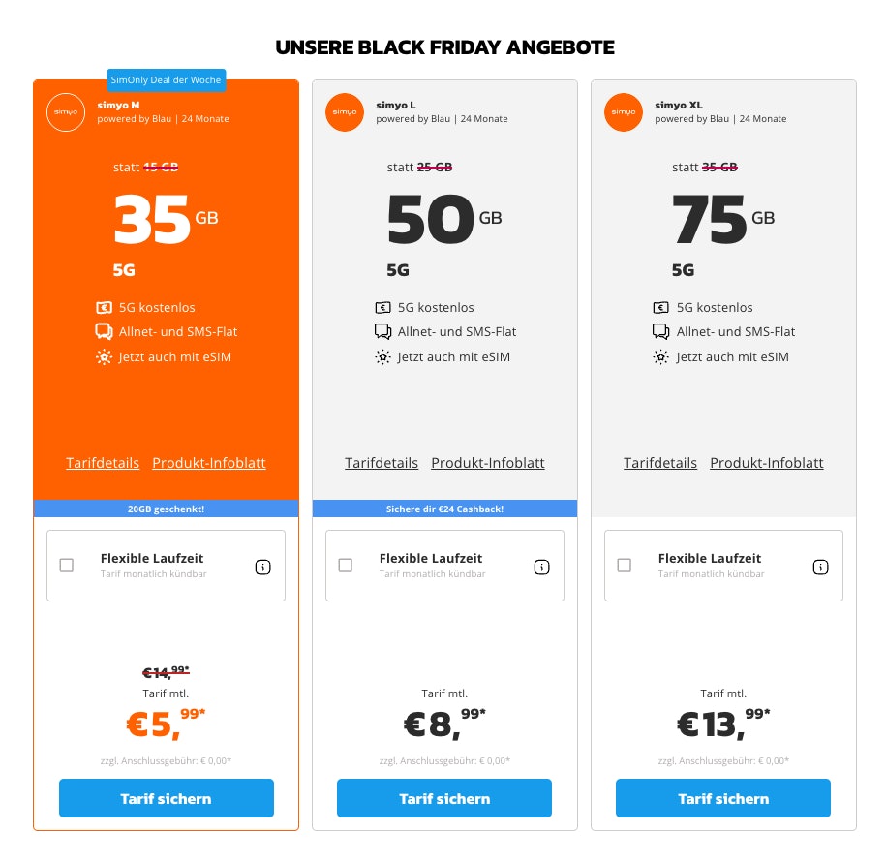Open Produkt-Infoblatt for simyo M
This screenshot has height=863, width=886.
tap(209, 463)
